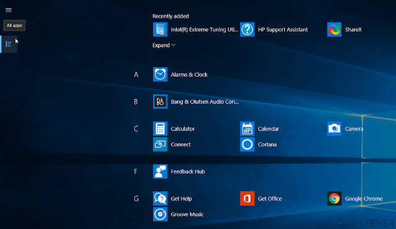Click the Calculator app name

[x=183, y=129]
